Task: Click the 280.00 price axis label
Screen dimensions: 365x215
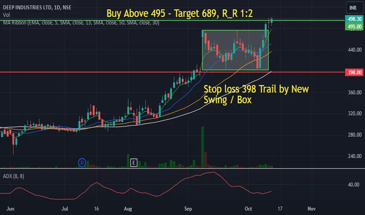Action: pyautogui.click(x=354, y=135)
